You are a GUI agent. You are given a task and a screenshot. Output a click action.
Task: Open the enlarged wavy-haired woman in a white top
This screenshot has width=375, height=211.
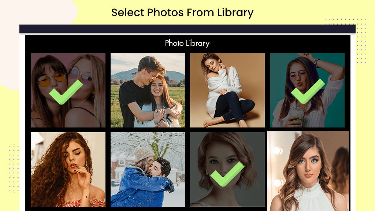pyautogui.click(x=308, y=171)
